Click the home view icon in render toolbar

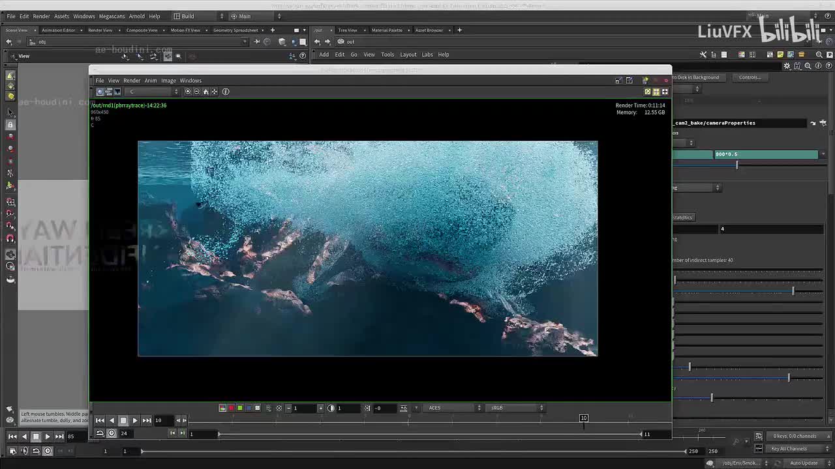(x=205, y=91)
